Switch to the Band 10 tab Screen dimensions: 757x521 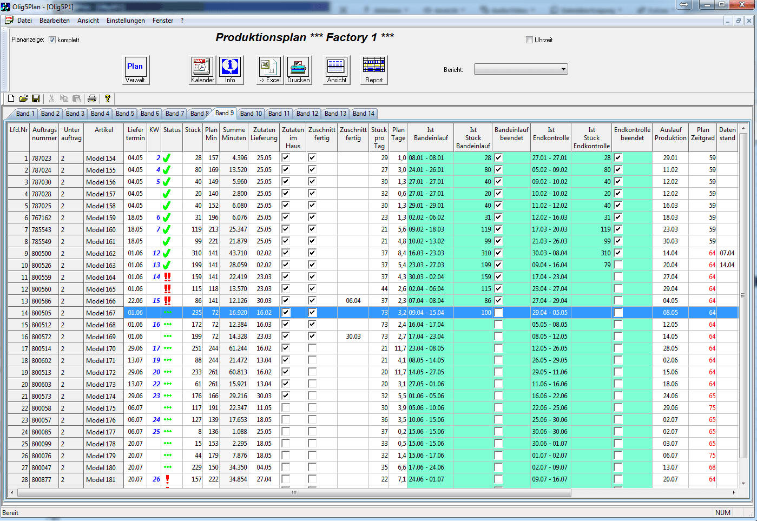coord(251,114)
